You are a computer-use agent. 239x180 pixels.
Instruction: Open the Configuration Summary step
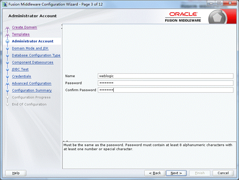tap(32, 90)
